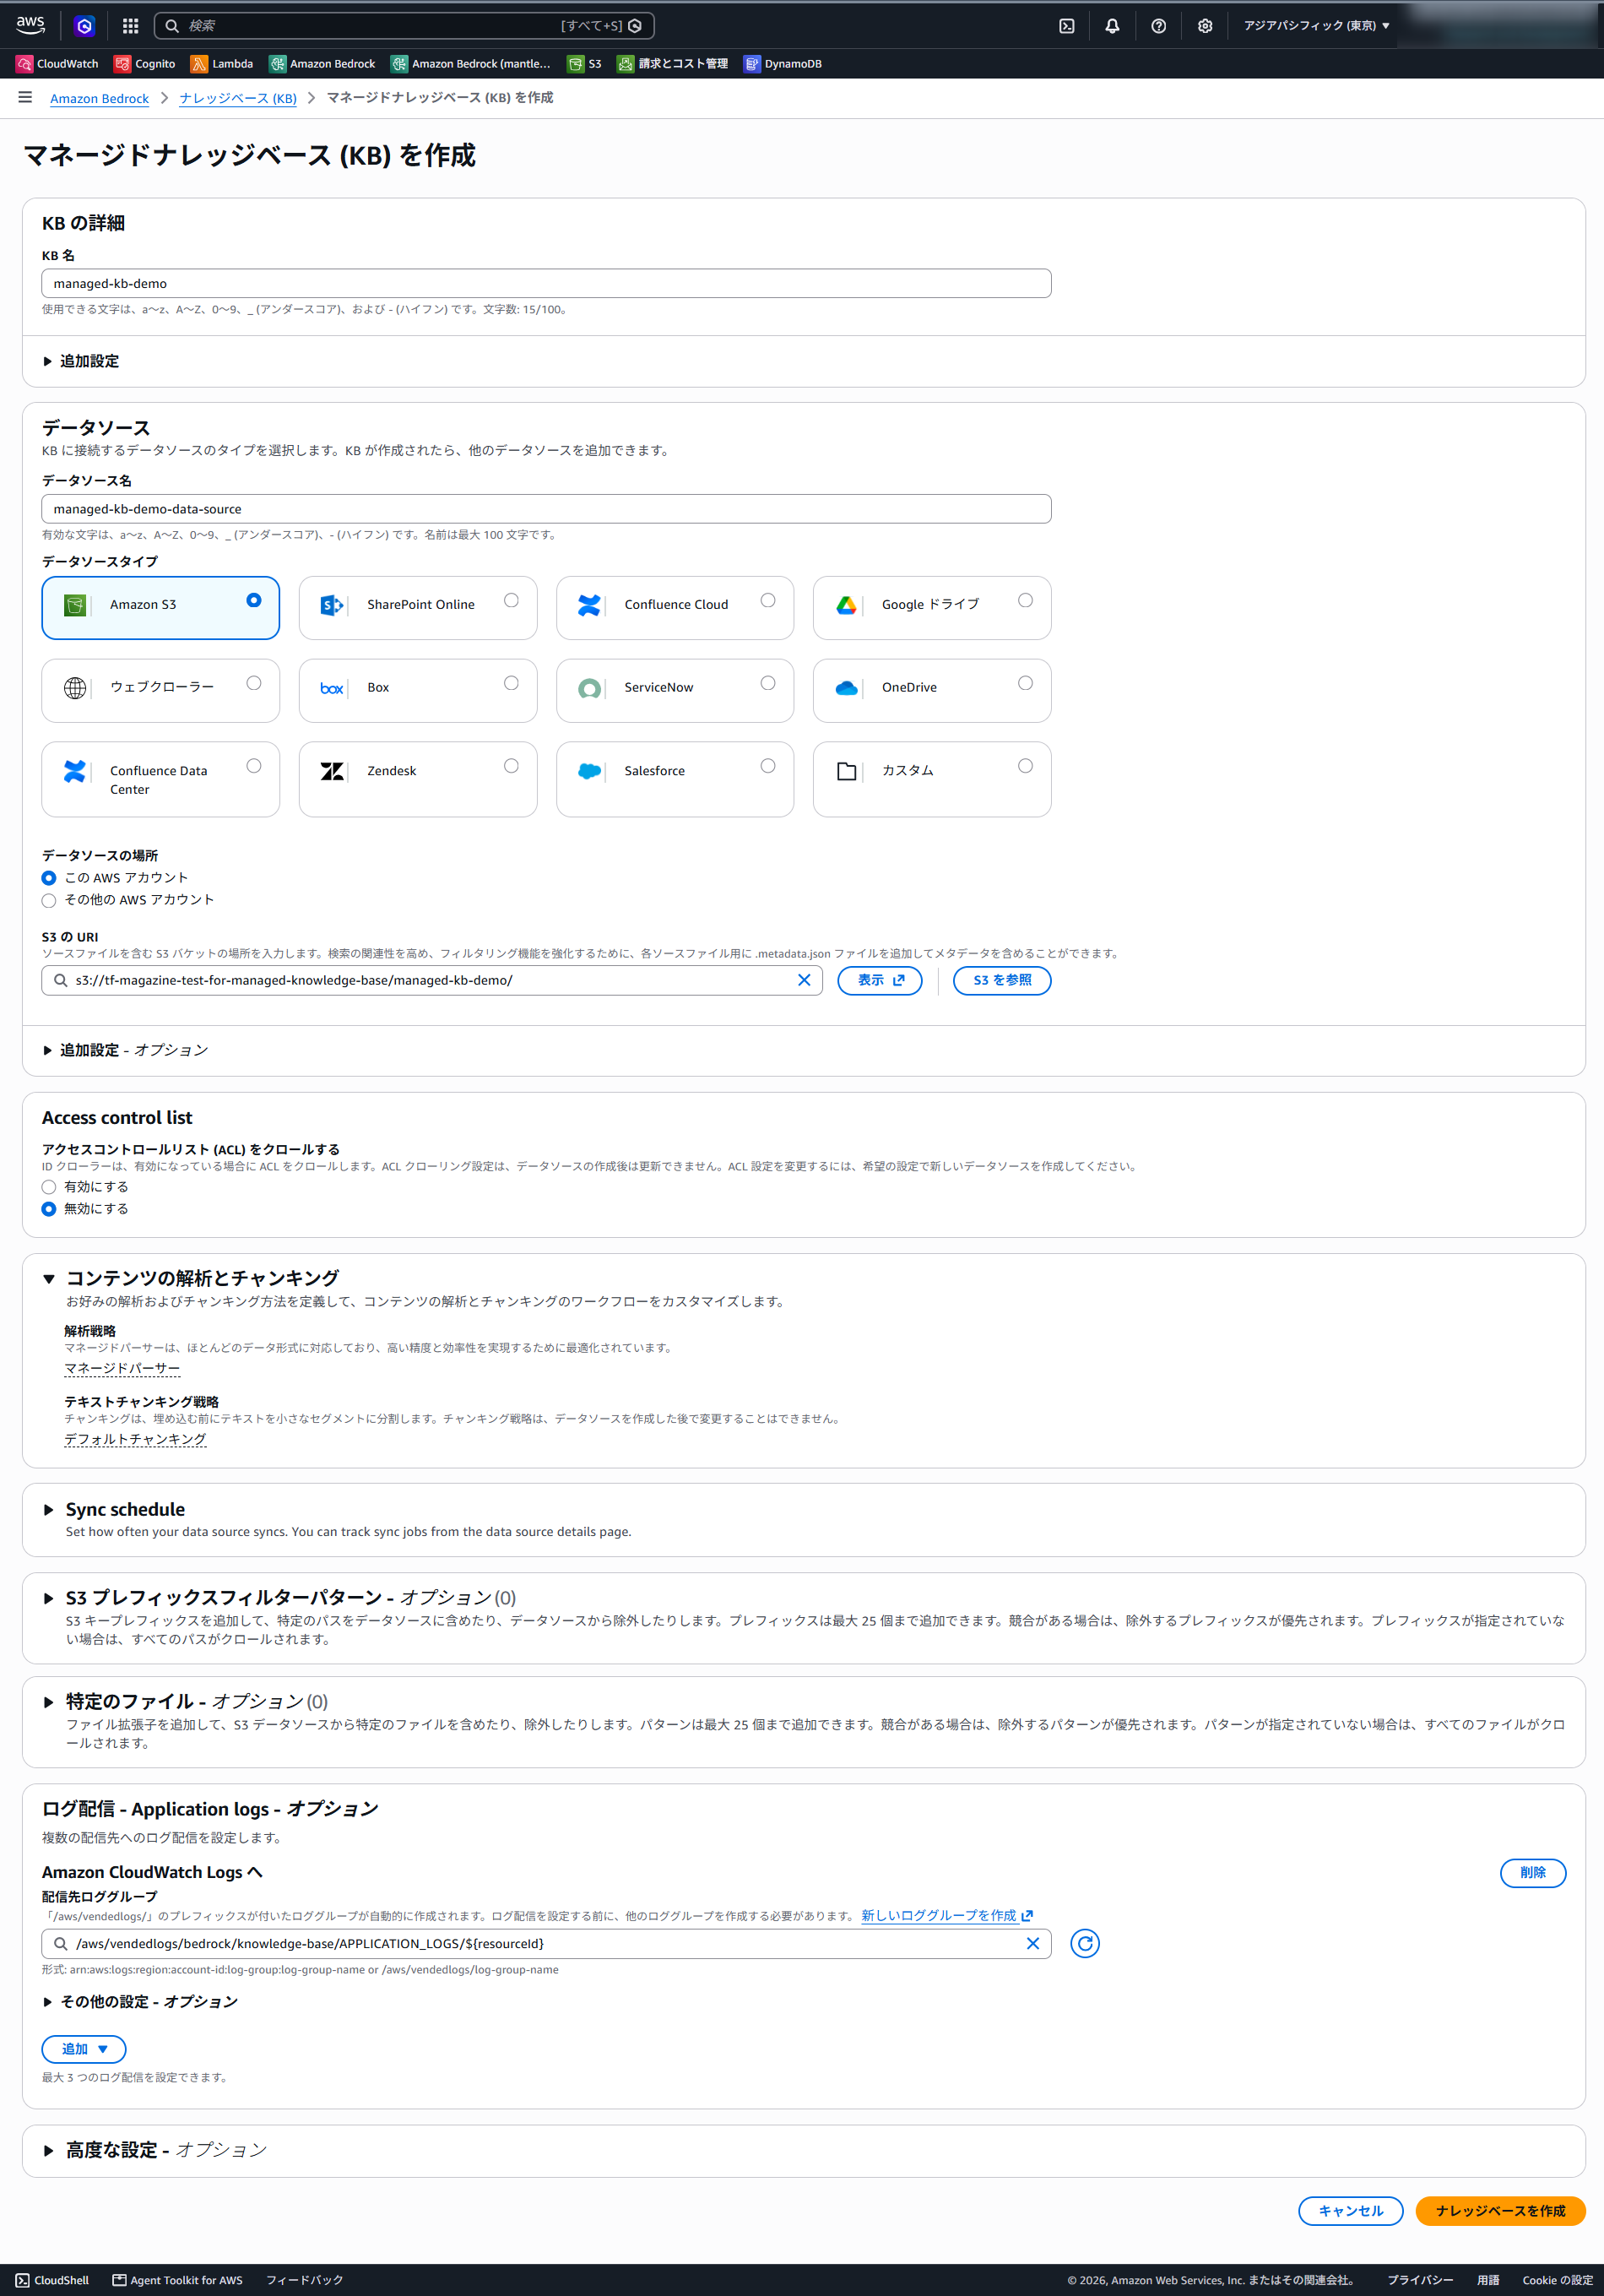Click ナレッジベースを作成 button
The image size is (1604, 2296).
point(1500,2210)
